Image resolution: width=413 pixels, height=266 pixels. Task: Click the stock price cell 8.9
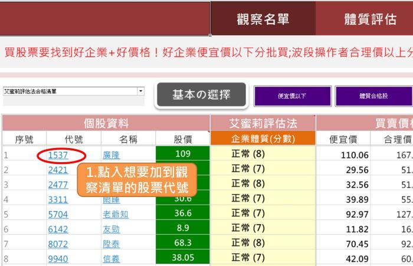(183, 228)
